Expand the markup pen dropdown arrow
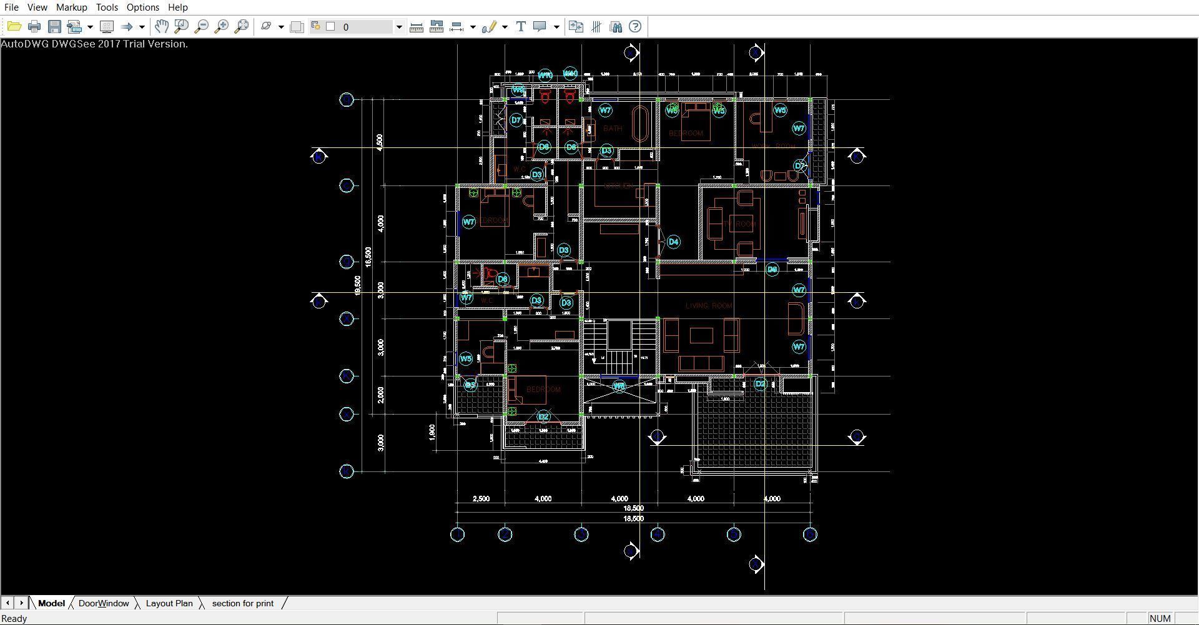Image resolution: width=1199 pixels, height=625 pixels. [x=505, y=26]
